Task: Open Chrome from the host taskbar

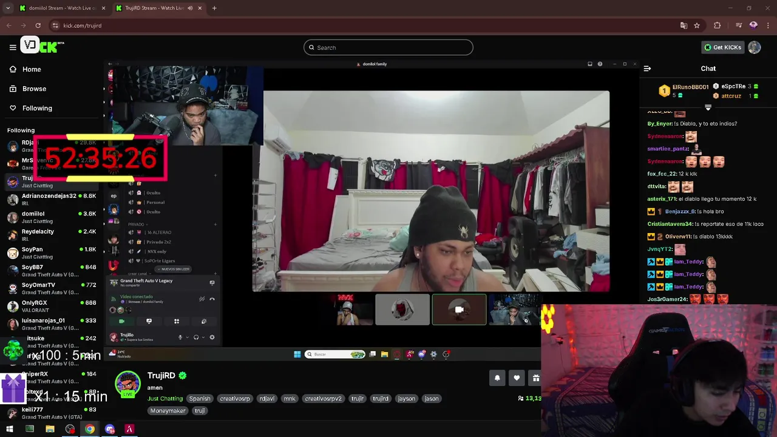Action: 90,429
